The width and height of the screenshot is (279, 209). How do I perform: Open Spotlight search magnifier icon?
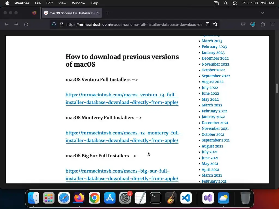pyautogui.click(x=226, y=3)
